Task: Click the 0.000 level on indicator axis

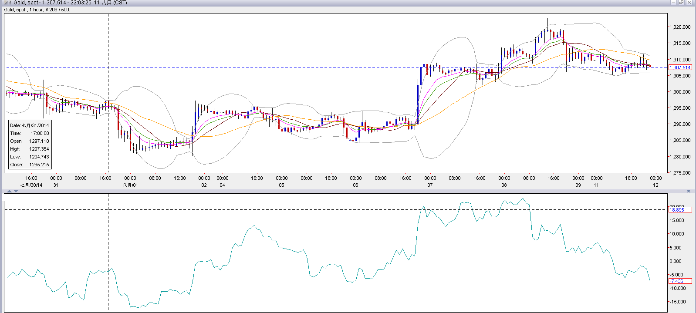Action: pos(676,261)
